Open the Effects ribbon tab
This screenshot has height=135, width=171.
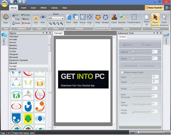(x=43, y=8)
